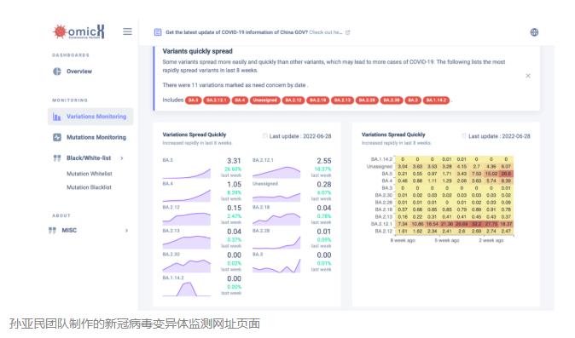
Task: Click the '5 week ago' heatmap axis label
Action: 447,240
